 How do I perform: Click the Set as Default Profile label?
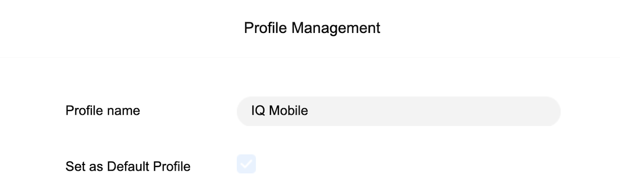click(128, 166)
